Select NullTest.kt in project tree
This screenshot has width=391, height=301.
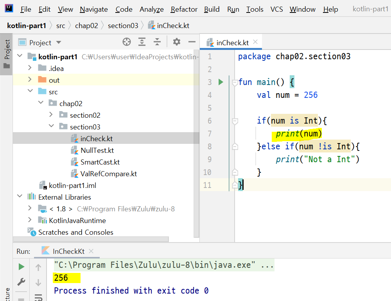[x=97, y=150]
